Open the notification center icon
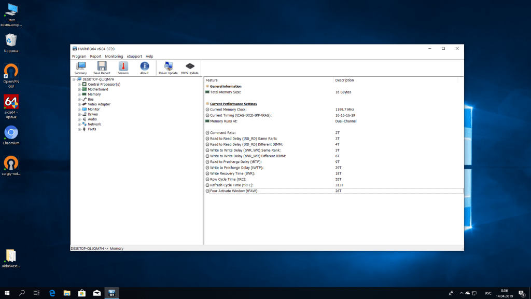The width and height of the screenshot is (531, 299). coord(522,293)
